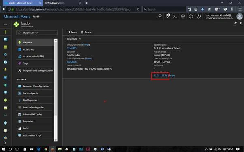
Task: Expand More services chevron at sidebar bottom
Action: tap(5, 143)
